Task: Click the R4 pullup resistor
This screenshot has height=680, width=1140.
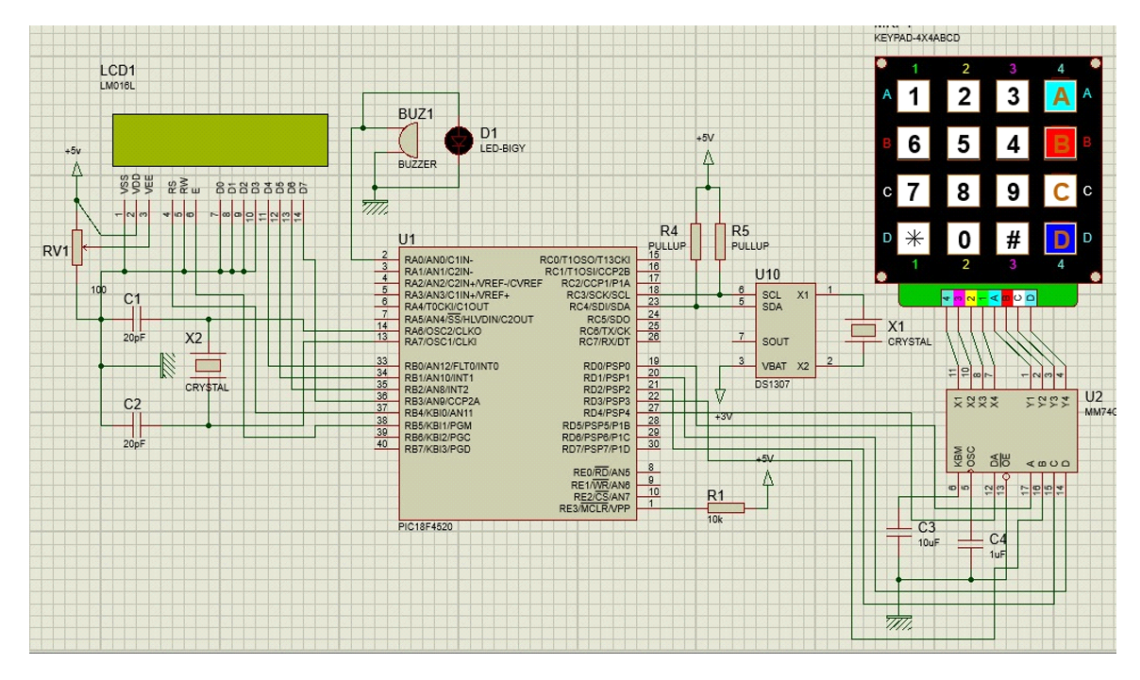Action: [x=696, y=240]
